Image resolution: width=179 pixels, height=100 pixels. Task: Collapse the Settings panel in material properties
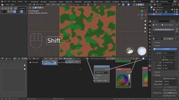[157, 75]
